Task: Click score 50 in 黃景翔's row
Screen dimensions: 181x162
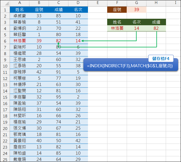Action: coord(59,141)
